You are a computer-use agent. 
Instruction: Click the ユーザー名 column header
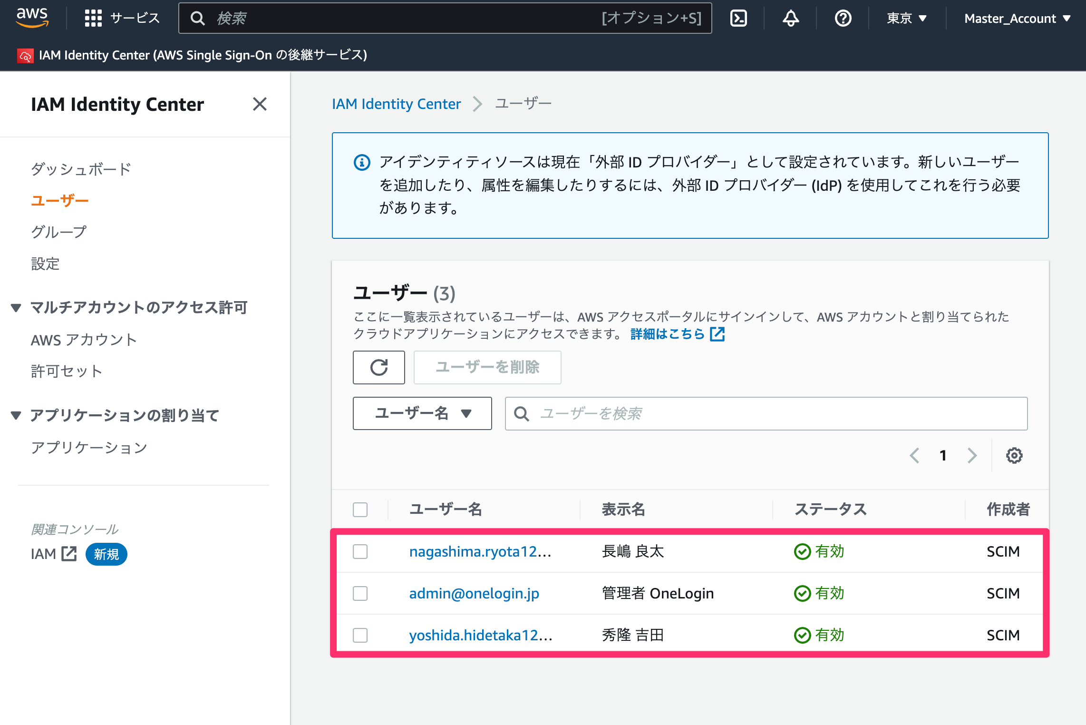click(446, 509)
